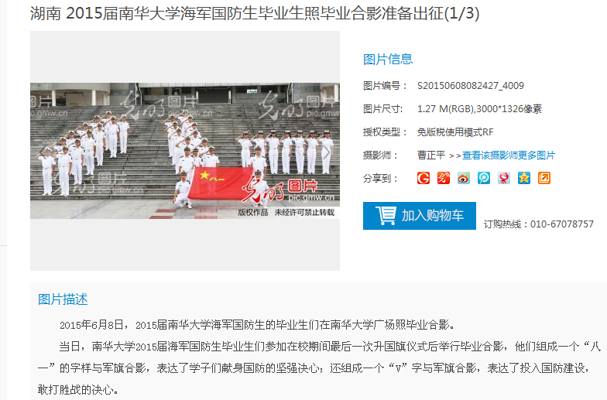This screenshot has height=400, width=607.
Task: Open 查看该摄影师更多图片 link
Action: (x=508, y=156)
